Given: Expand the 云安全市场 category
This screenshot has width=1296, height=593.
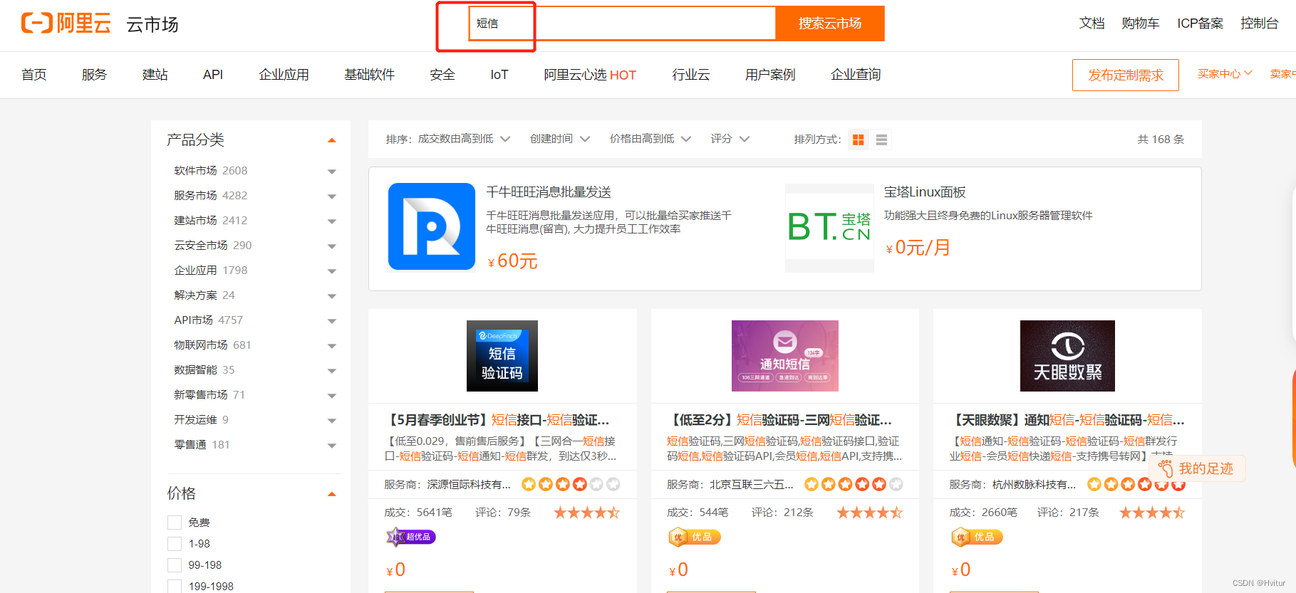Looking at the screenshot, I should [331, 246].
